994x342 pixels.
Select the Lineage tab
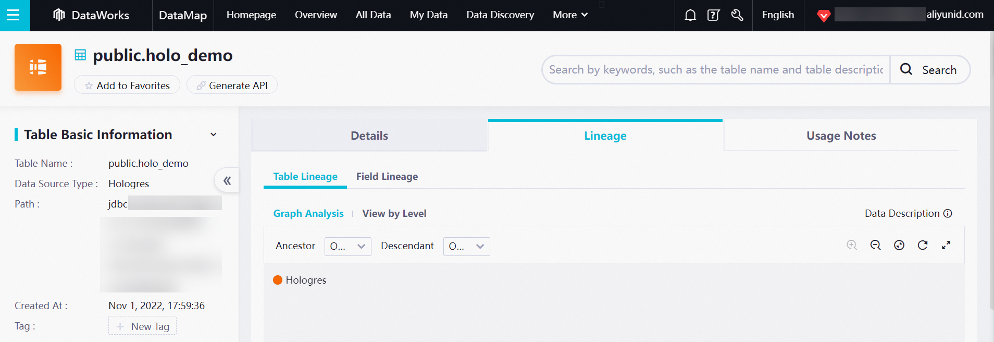605,136
